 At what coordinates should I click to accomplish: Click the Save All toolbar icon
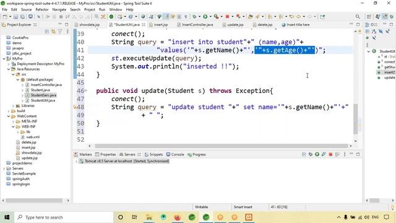22,17
